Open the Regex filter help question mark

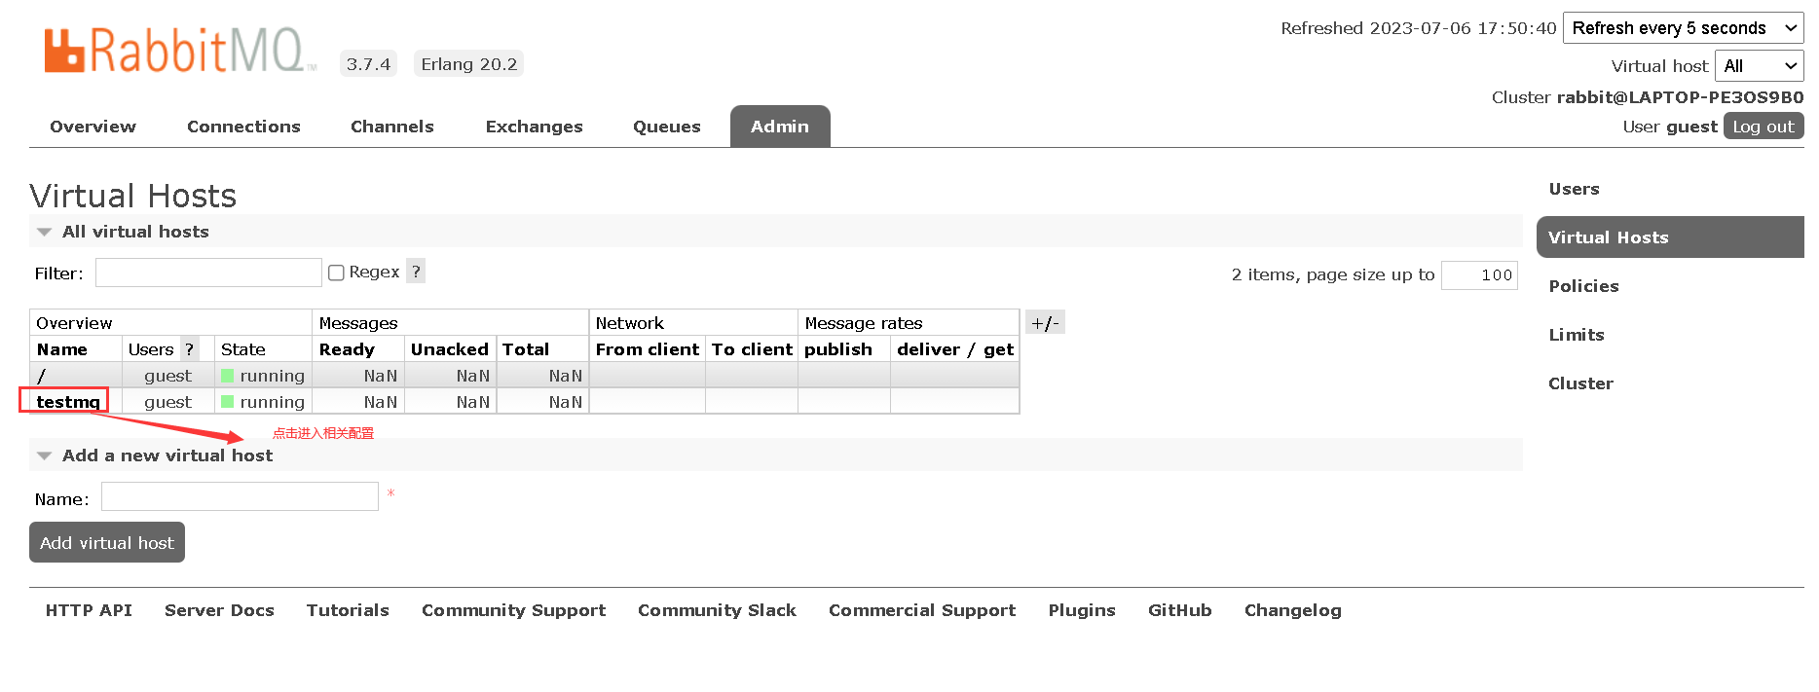(x=416, y=272)
